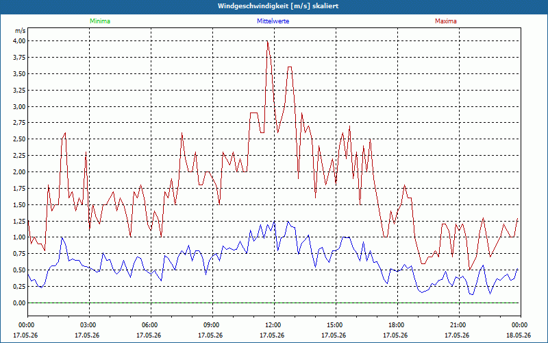Click the red Maxima peak reaching 4,00
548x343 pixels.
267,42
